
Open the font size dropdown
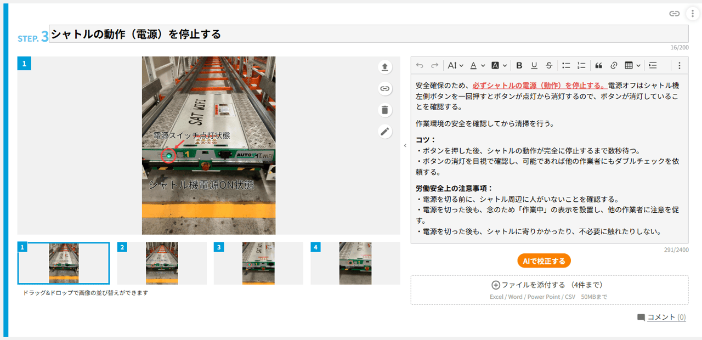[x=455, y=65]
